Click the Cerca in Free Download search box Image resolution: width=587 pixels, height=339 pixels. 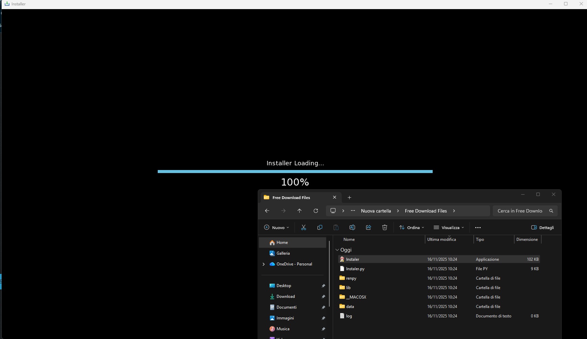click(520, 211)
